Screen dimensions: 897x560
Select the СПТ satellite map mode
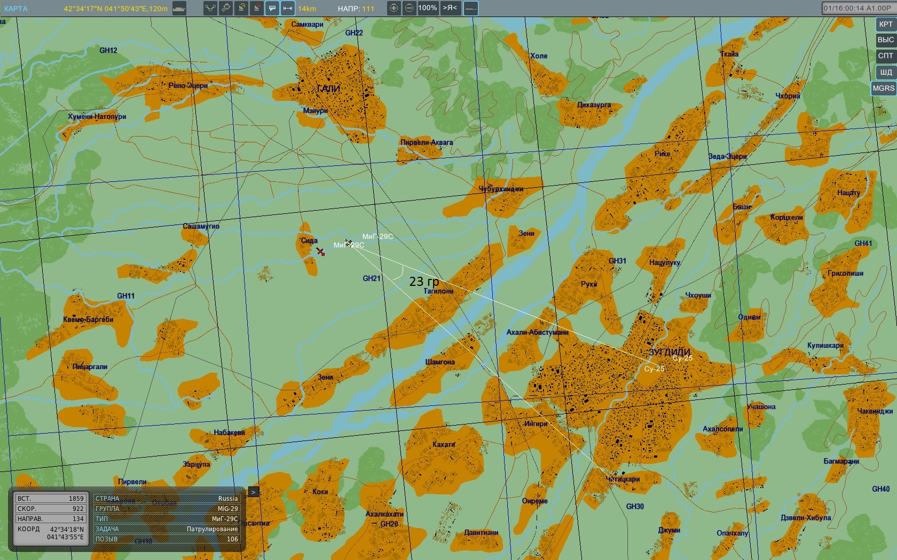point(885,56)
